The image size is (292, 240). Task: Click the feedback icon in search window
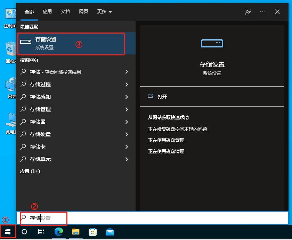(x=248, y=11)
